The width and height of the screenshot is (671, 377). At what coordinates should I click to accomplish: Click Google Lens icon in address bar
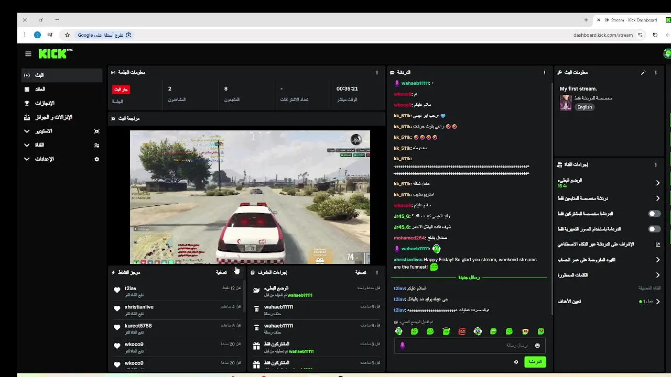[129, 35]
